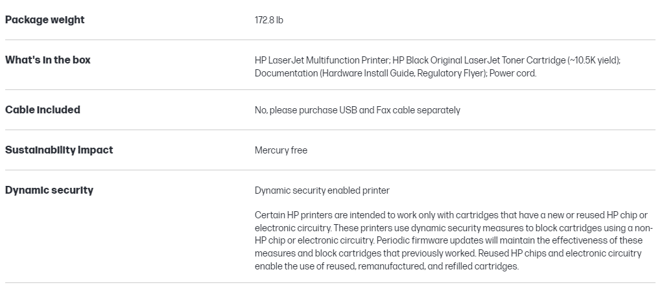Click the Power cord text
Screen dimensions: 662x285
coord(513,73)
